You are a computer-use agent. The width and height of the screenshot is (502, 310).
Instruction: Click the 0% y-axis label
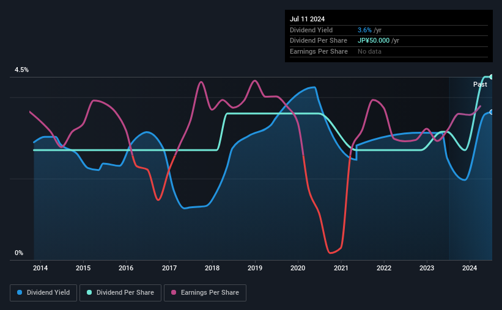(x=19, y=253)
